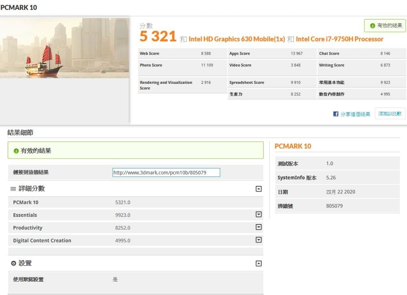Viewport: 407px width, 295px height.
Task: Expand the Essentials score row
Action: (258, 214)
